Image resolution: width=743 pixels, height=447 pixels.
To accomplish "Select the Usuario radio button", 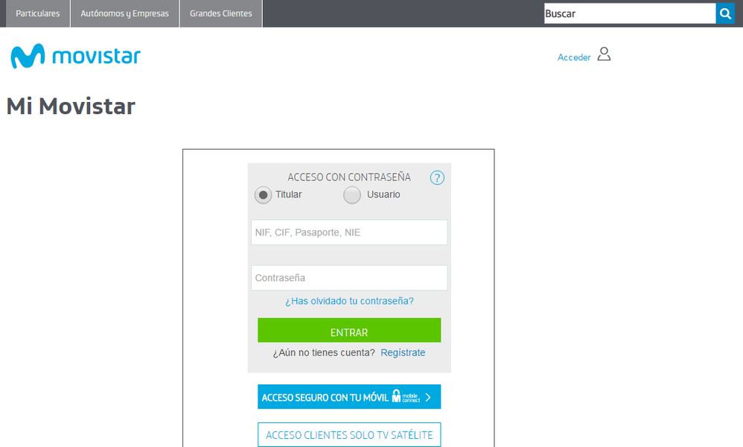I will [352, 195].
